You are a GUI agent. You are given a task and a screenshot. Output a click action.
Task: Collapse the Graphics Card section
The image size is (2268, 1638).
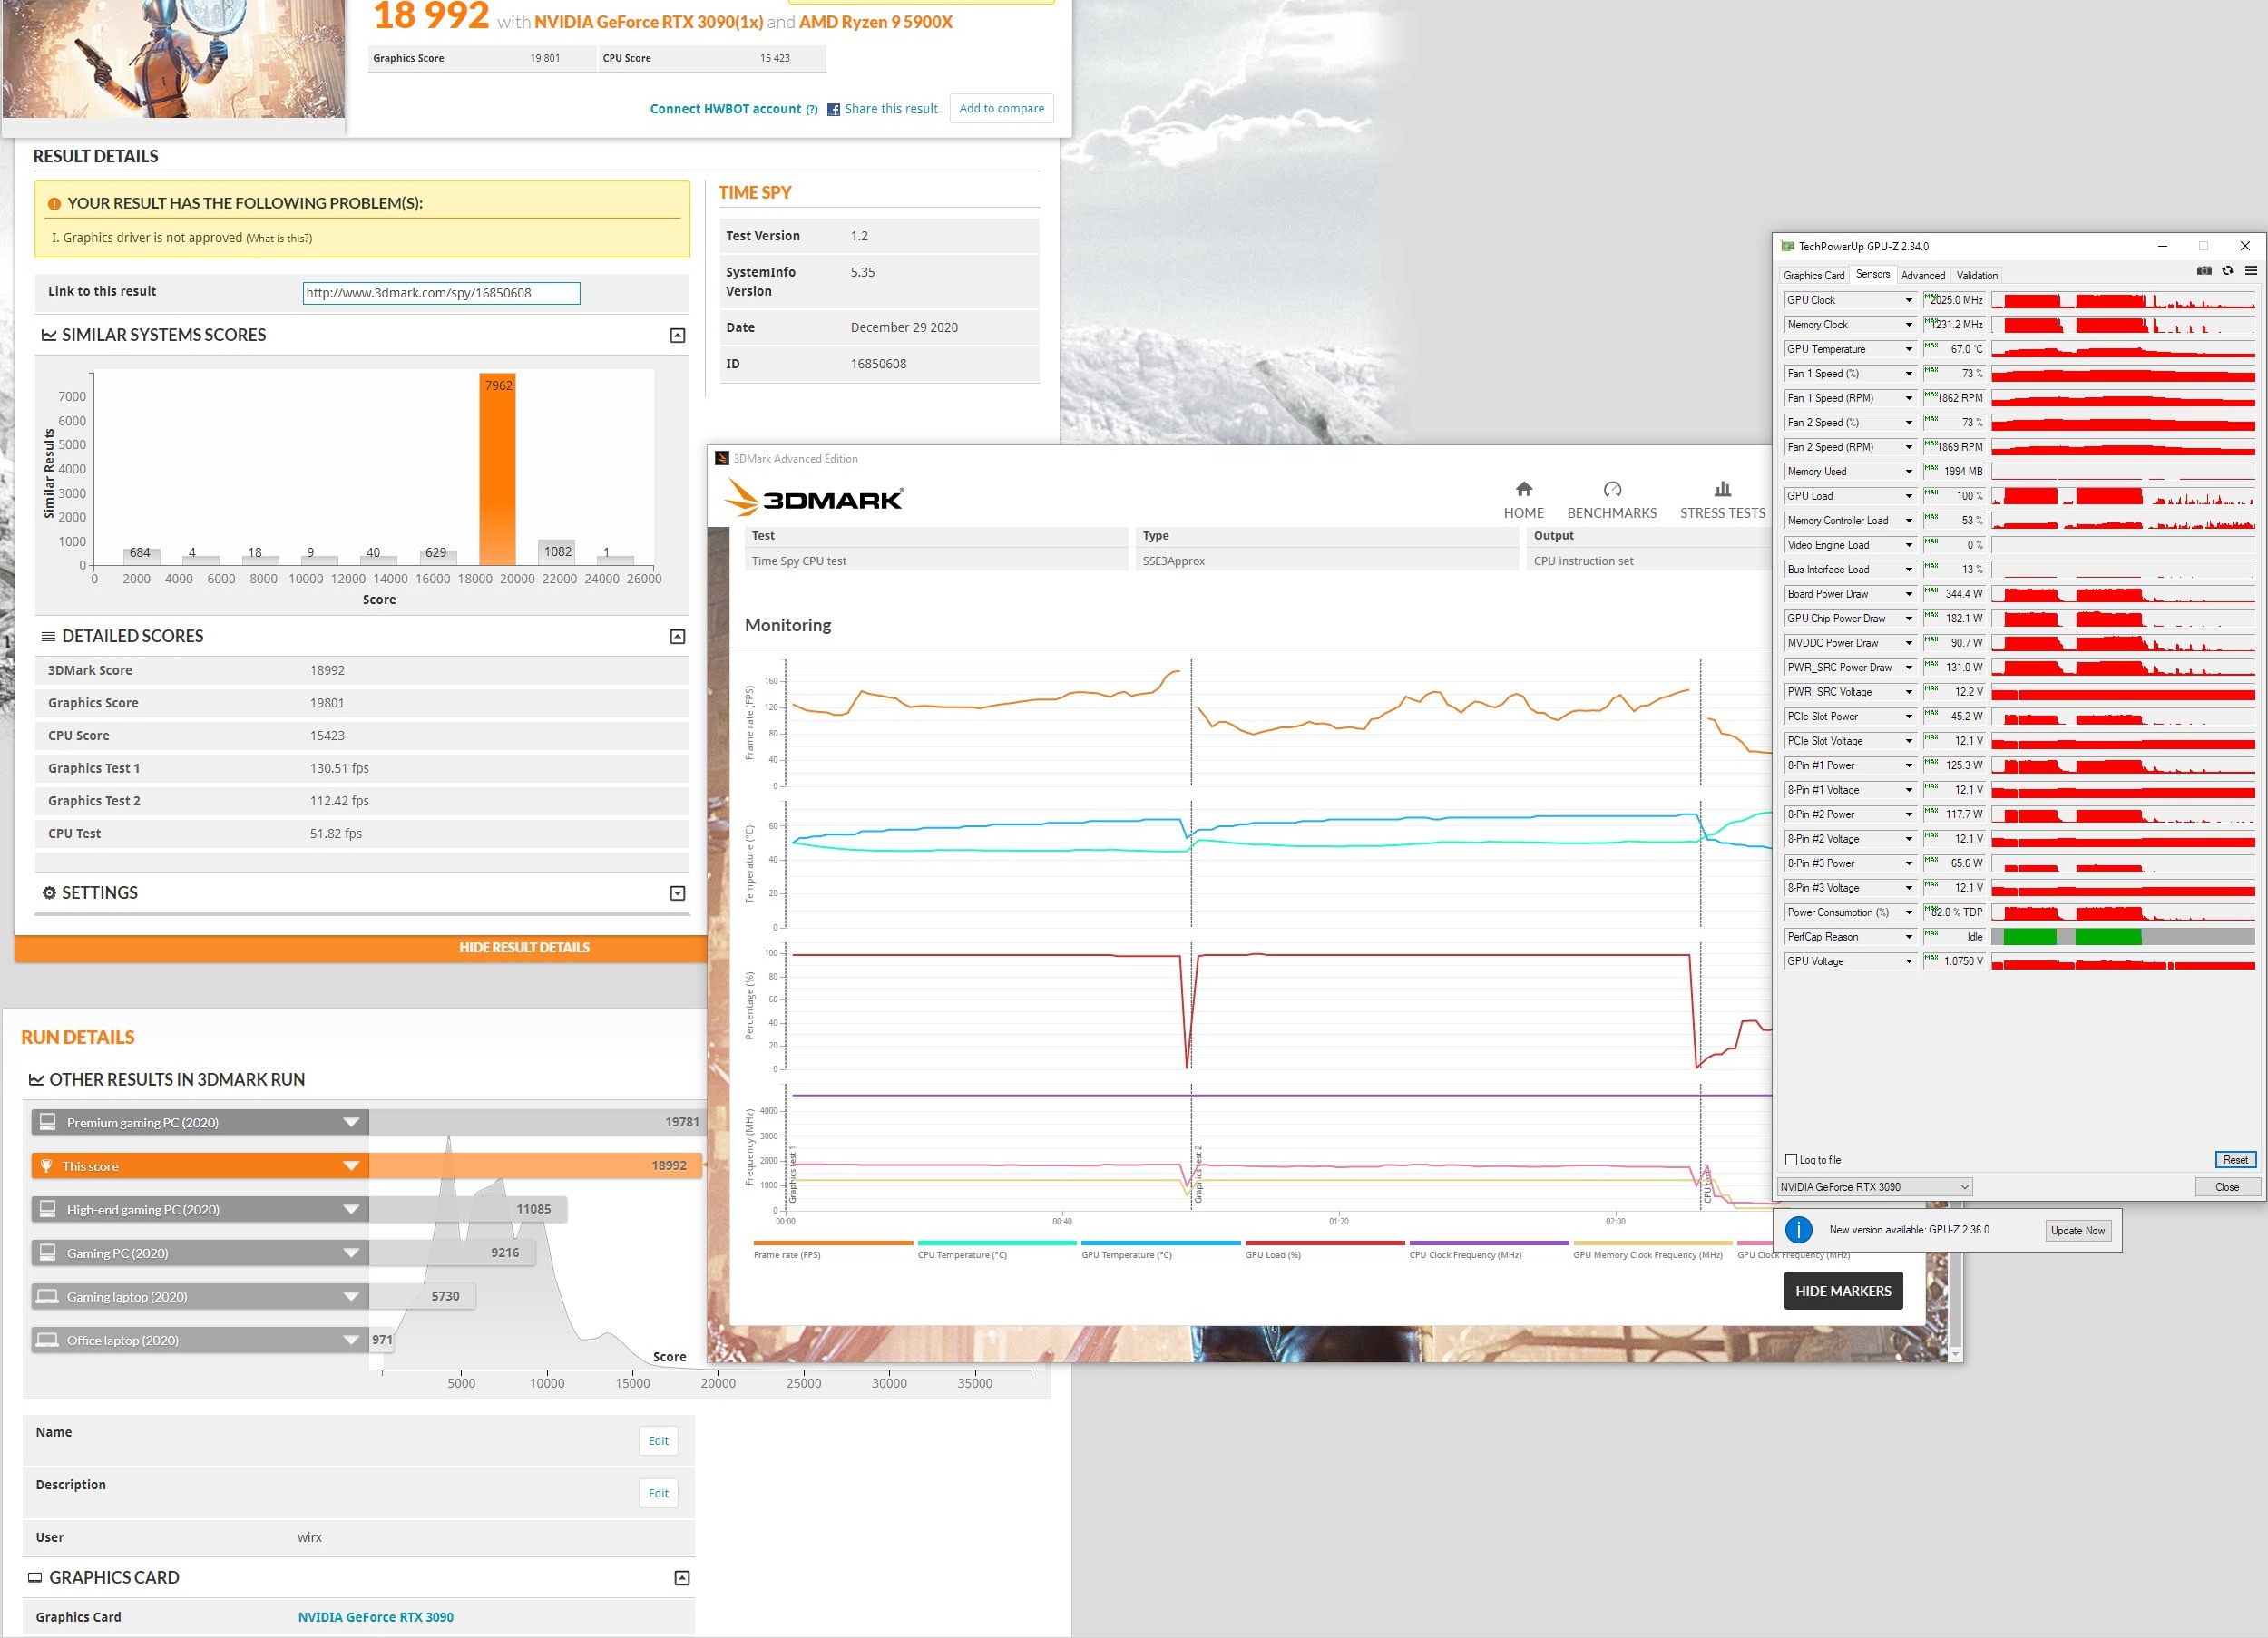point(682,1578)
